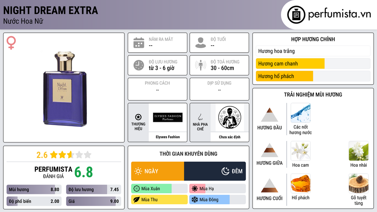Click the 30 - 60cm sillage value

(222, 68)
